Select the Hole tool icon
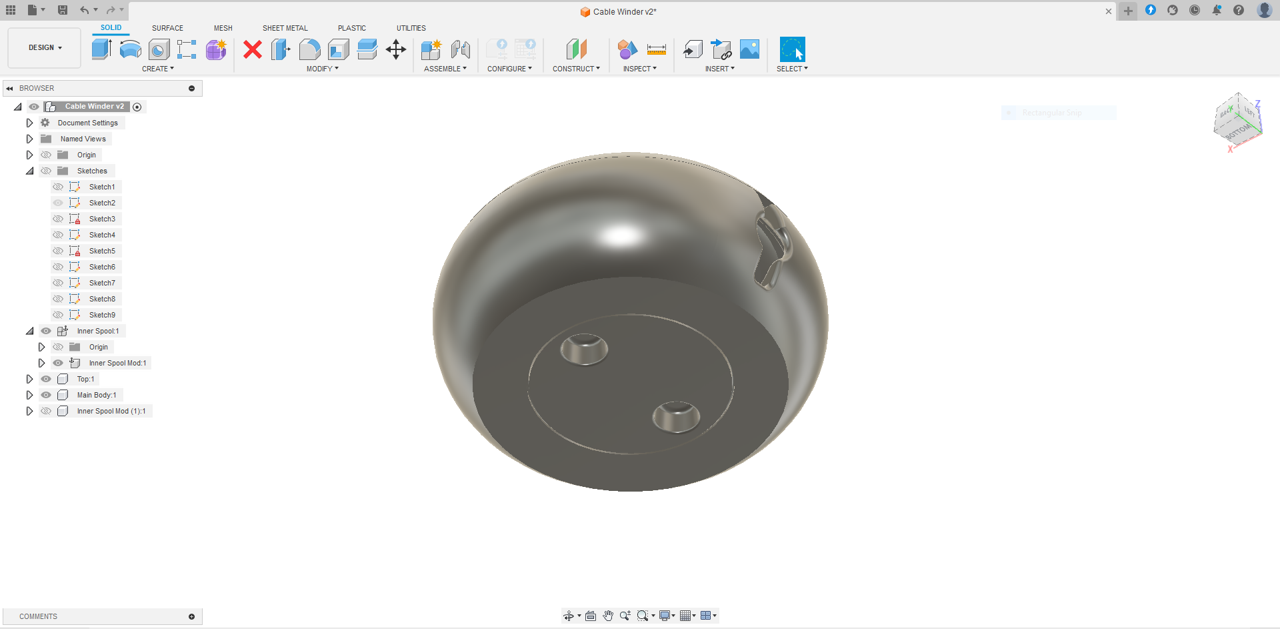The width and height of the screenshot is (1280, 629). pos(159,49)
